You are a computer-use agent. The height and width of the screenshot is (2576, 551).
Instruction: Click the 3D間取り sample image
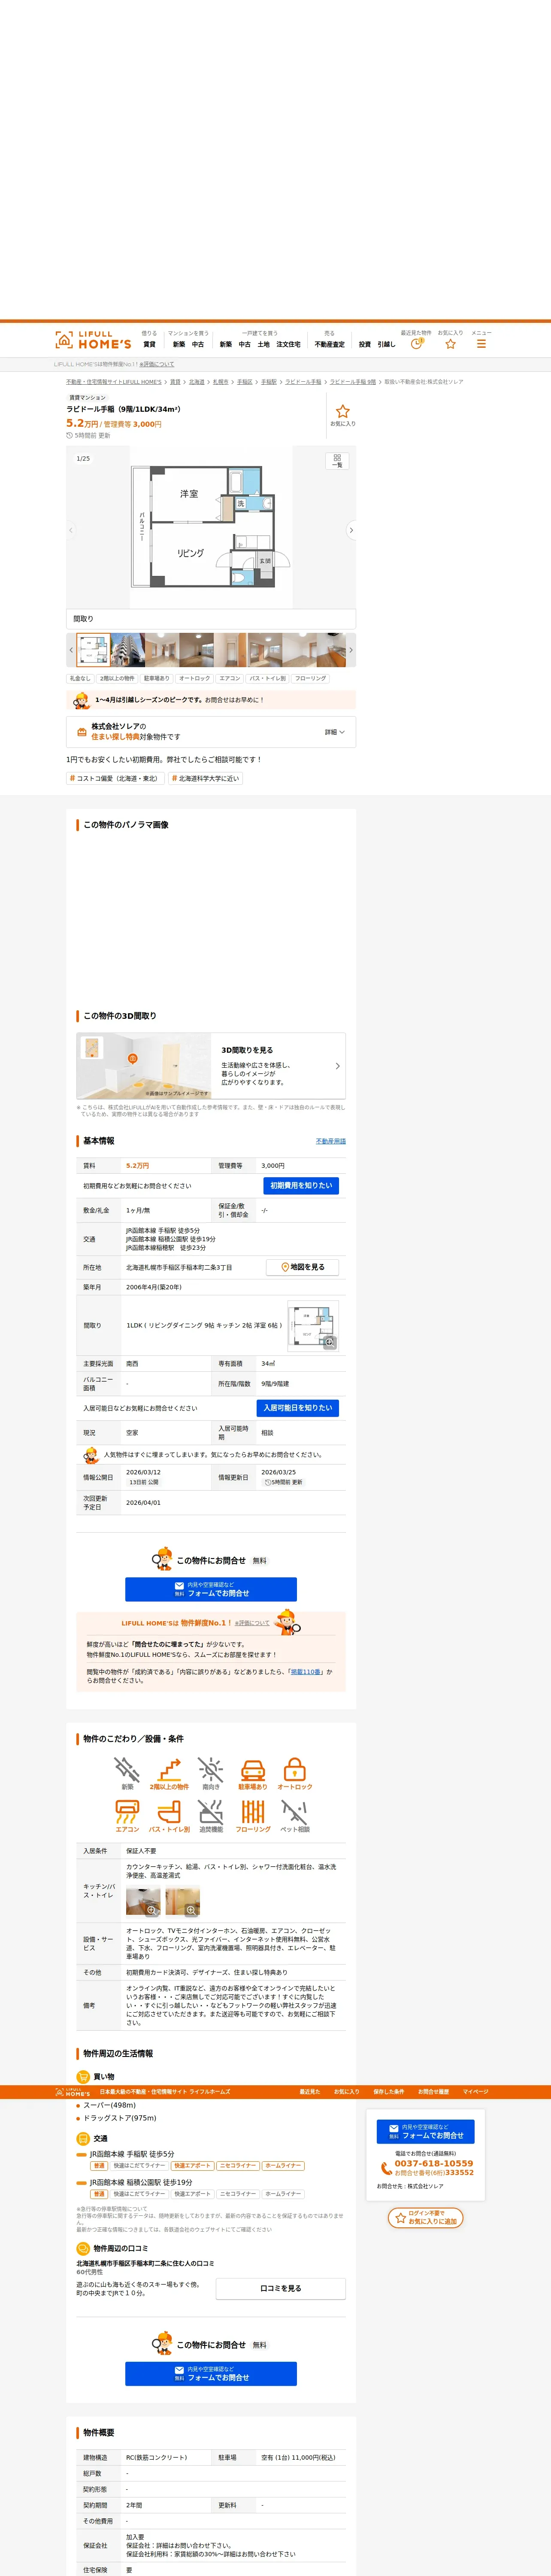click(x=144, y=1066)
